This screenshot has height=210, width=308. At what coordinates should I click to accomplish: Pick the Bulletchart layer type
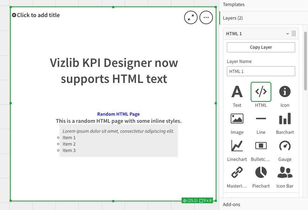coord(261,146)
